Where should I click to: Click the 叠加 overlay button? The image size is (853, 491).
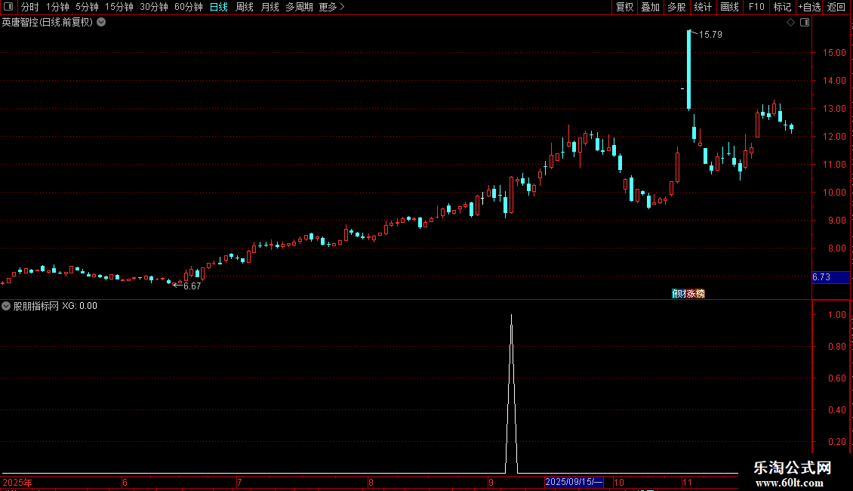click(x=650, y=7)
